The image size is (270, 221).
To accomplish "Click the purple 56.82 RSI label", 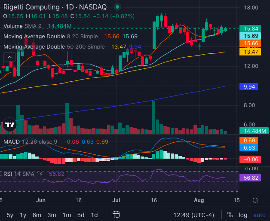I will point(250,178).
